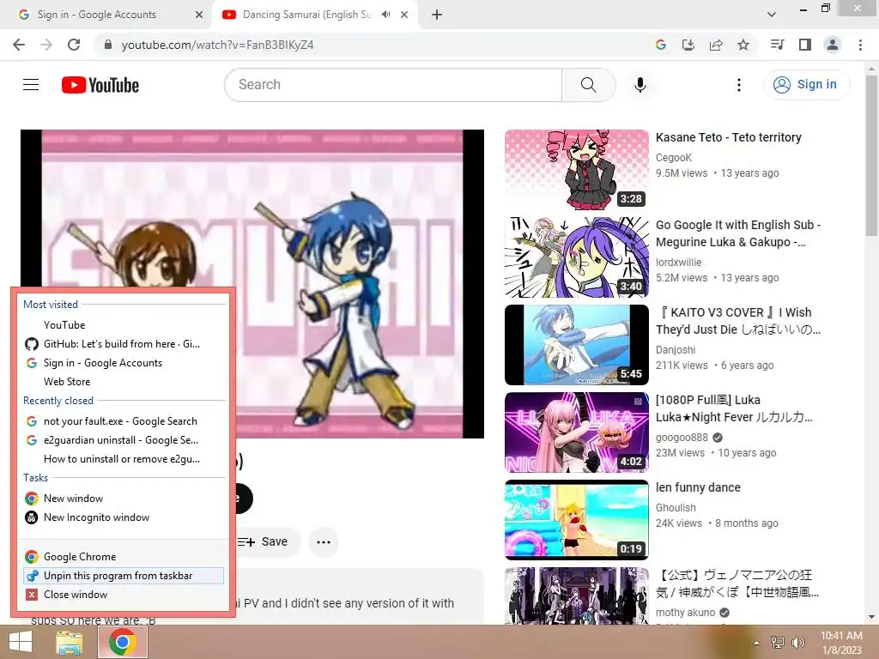Unpin this program from taskbar
This screenshot has width=879, height=659.
(x=124, y=576)
